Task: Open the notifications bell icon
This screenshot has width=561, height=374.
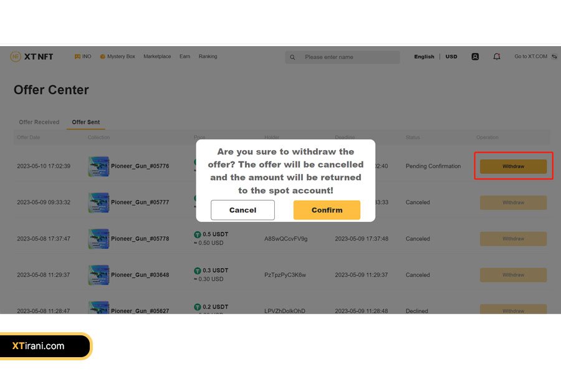Action: pyautogui.click(x=497, y=57)
